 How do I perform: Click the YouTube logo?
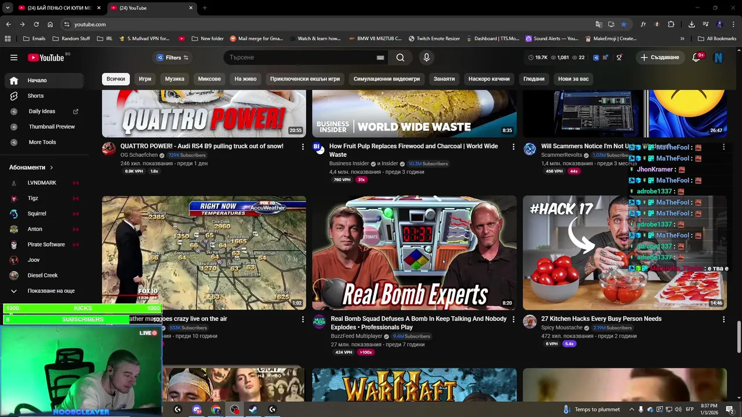[x=46, y=57]
